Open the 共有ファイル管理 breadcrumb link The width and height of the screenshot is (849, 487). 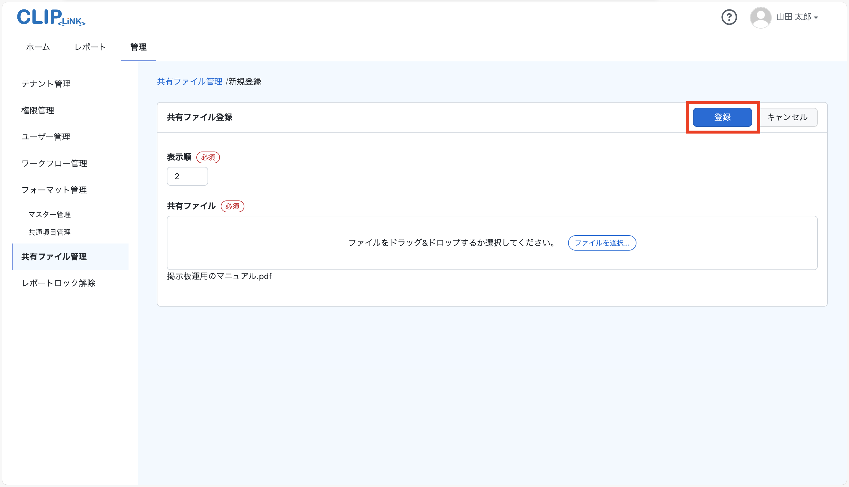189,81
